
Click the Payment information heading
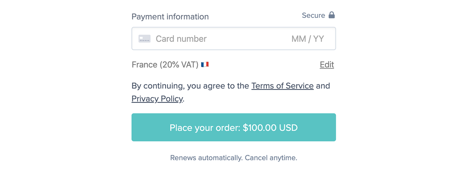(170, 17)
